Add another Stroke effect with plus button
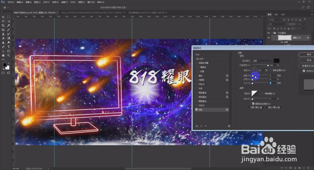The height and width of the screenshot is (170, 314). click(227, 76)
